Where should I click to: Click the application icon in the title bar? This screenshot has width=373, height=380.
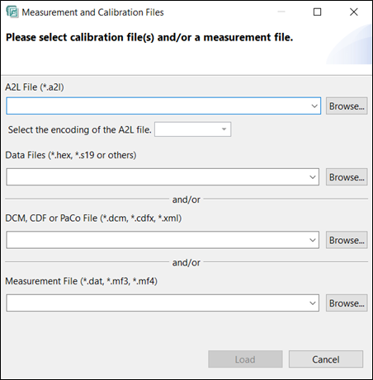click(x=12, y=12)
